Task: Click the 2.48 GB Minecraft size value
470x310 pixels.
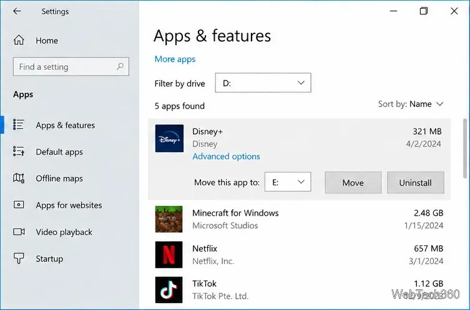Action: coord(428,213)
